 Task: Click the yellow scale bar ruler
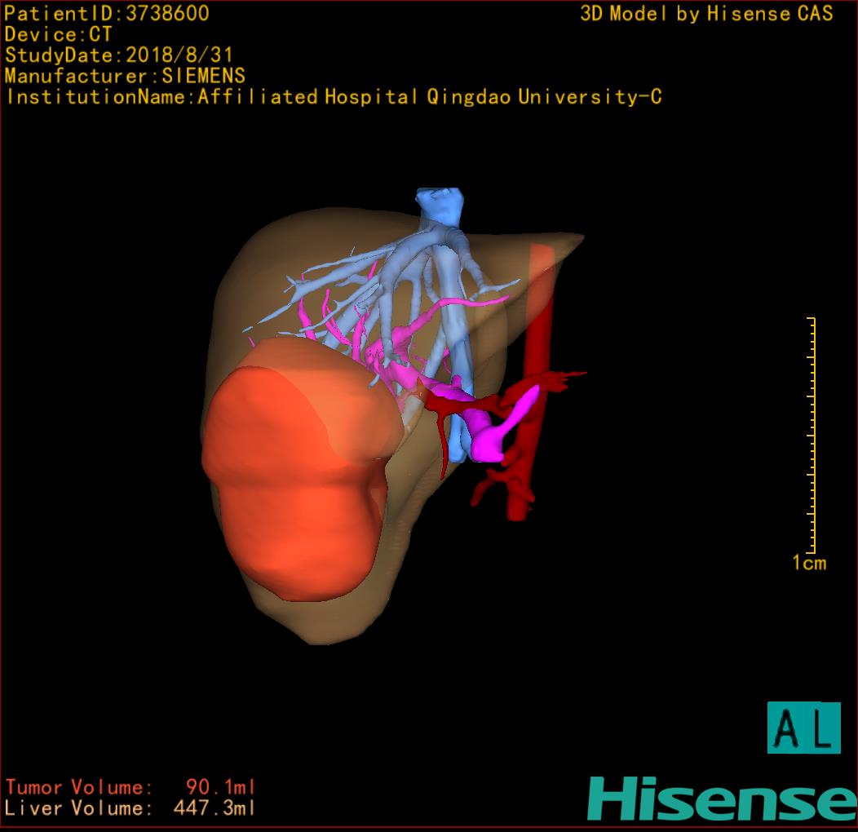[x=812, y=436]
